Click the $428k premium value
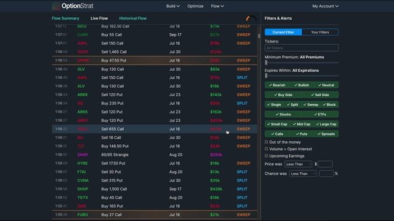This screenshot has height=221, width=394. tap(216, 189)
